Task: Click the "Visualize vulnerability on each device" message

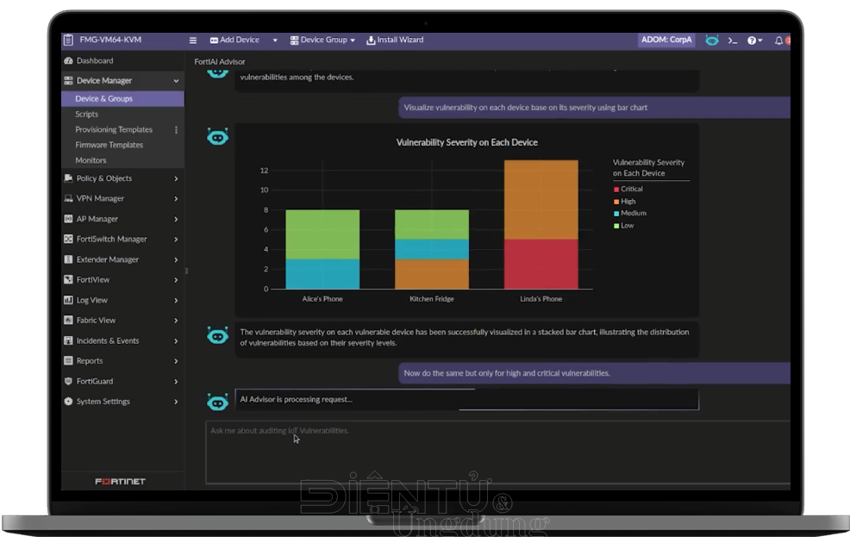Action: 595,108
